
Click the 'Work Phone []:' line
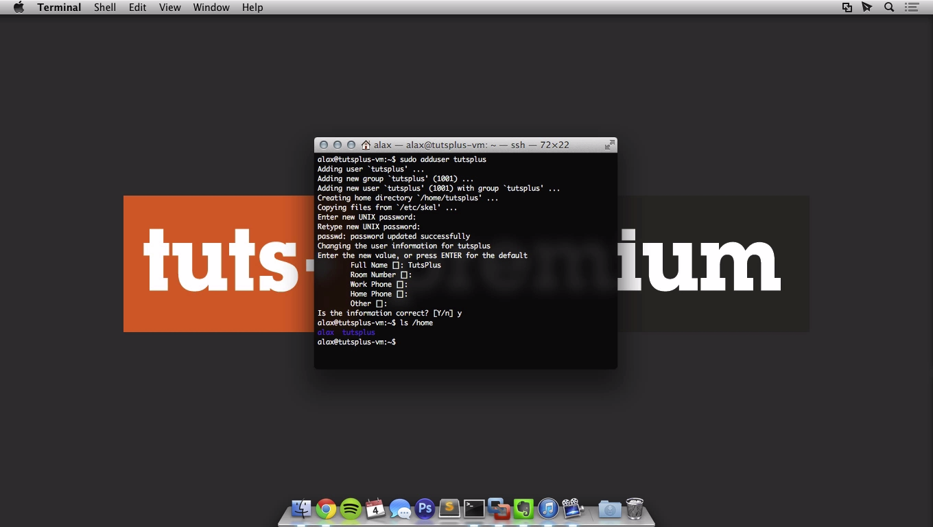[x=379, y=284]
